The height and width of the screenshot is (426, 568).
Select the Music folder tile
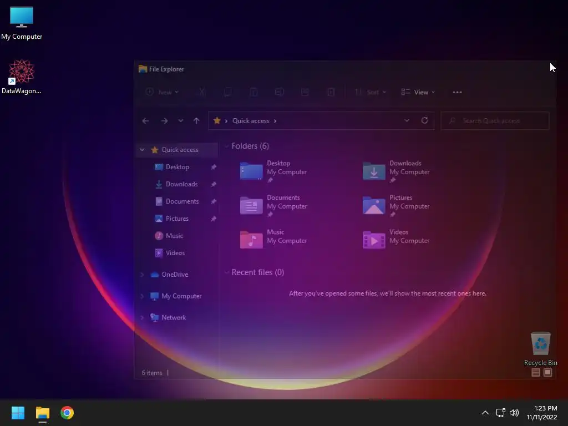click(x=274, y=240)
